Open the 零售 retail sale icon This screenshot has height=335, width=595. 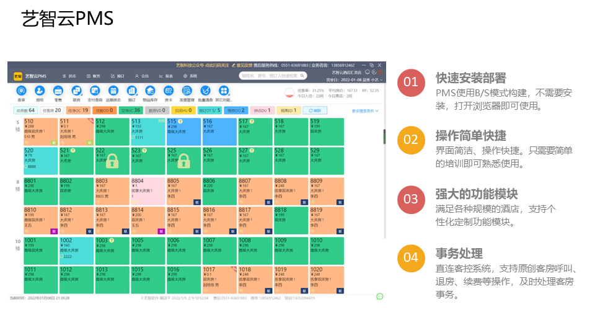coord(58,91)
